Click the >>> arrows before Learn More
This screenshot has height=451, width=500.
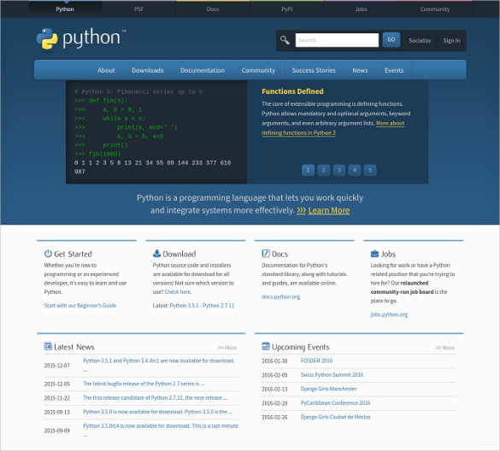(302, 210)
